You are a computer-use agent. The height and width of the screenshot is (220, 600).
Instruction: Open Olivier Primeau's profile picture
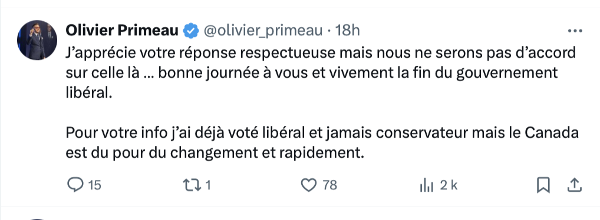(37, 40)
